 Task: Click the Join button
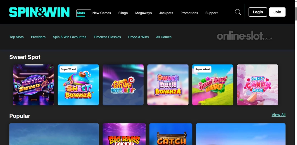pos(277,12)
